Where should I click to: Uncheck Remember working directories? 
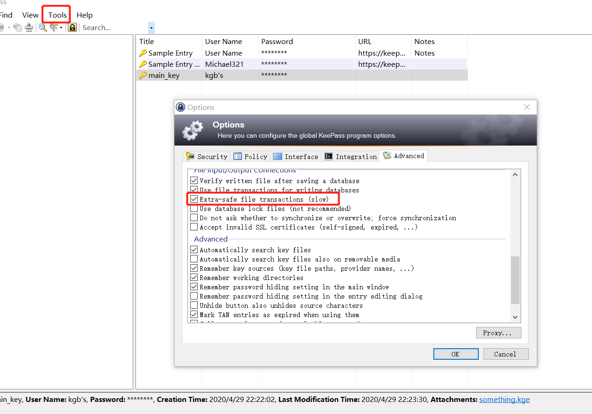tap(194, 278)
